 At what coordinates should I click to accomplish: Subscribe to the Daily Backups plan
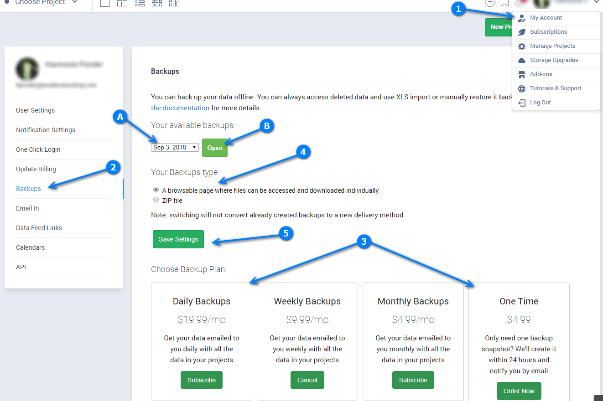coord(202,380)
